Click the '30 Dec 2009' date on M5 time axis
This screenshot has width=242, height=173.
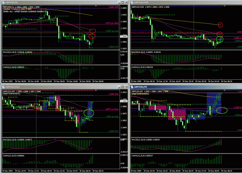pos(136,171)
